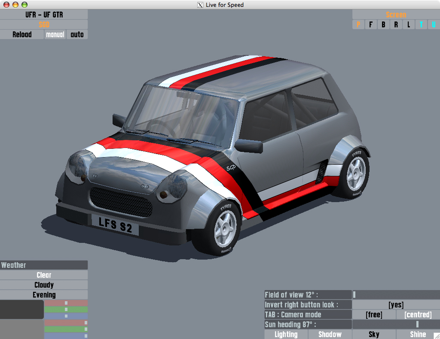The image size is (440, 339).
Task: Click the Weather panel header
Action: pos(44,265)
